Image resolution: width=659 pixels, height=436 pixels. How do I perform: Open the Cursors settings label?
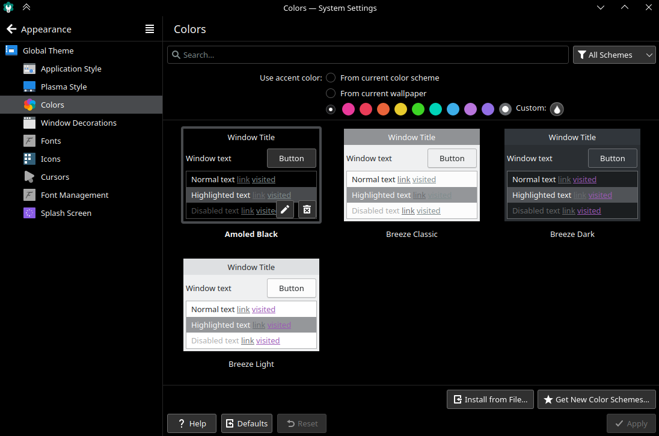tap(55, 177)
